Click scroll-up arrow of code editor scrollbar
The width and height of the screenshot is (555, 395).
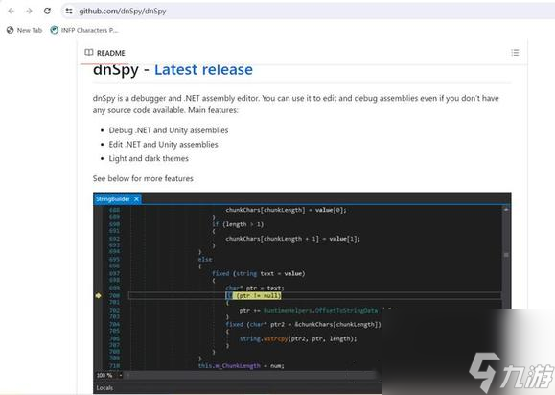coord(506,210)
